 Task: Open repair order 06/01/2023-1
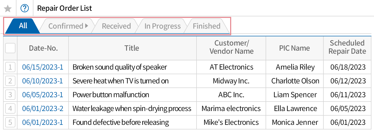coord(43,122)
